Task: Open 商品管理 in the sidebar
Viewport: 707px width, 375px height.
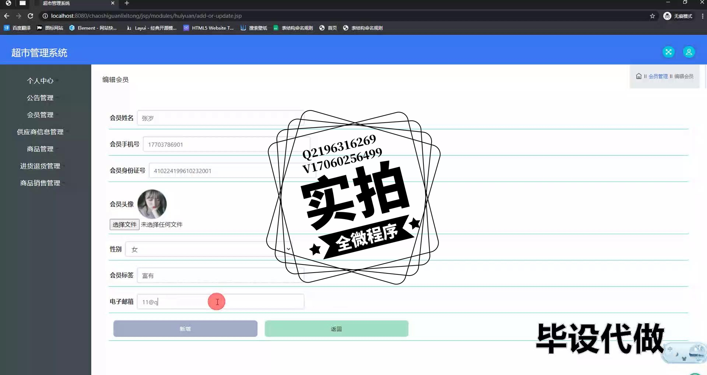Action: tap(40, 149)
